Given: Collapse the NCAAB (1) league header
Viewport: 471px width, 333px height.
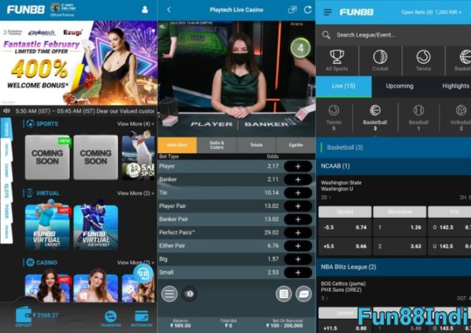Looking at the screenshot, I should pyautogui.click(x=394, y=166).
